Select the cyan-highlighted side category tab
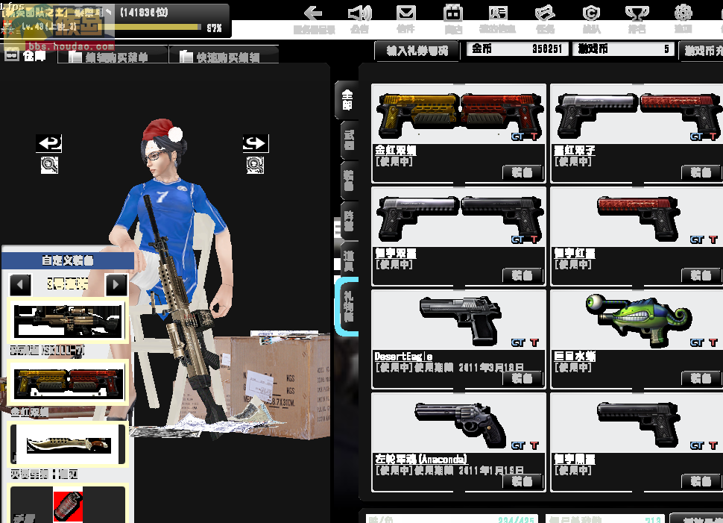 coord(347,306)
